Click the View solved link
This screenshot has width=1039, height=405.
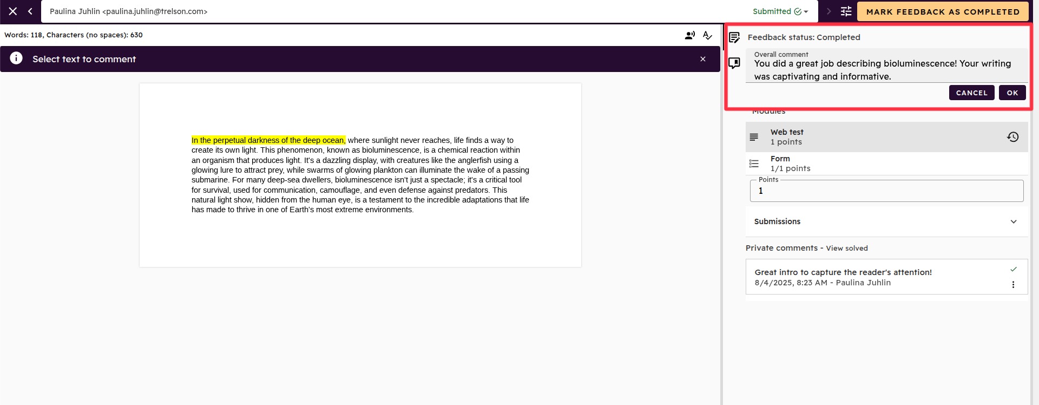coord(847,248)
